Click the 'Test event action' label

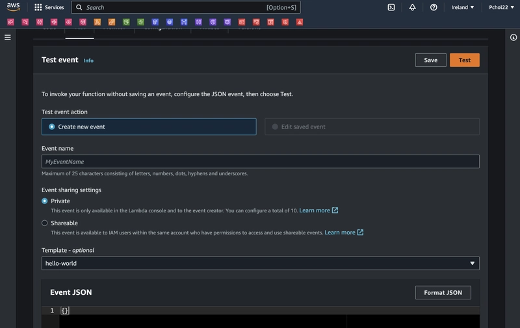tap(64, 112)
